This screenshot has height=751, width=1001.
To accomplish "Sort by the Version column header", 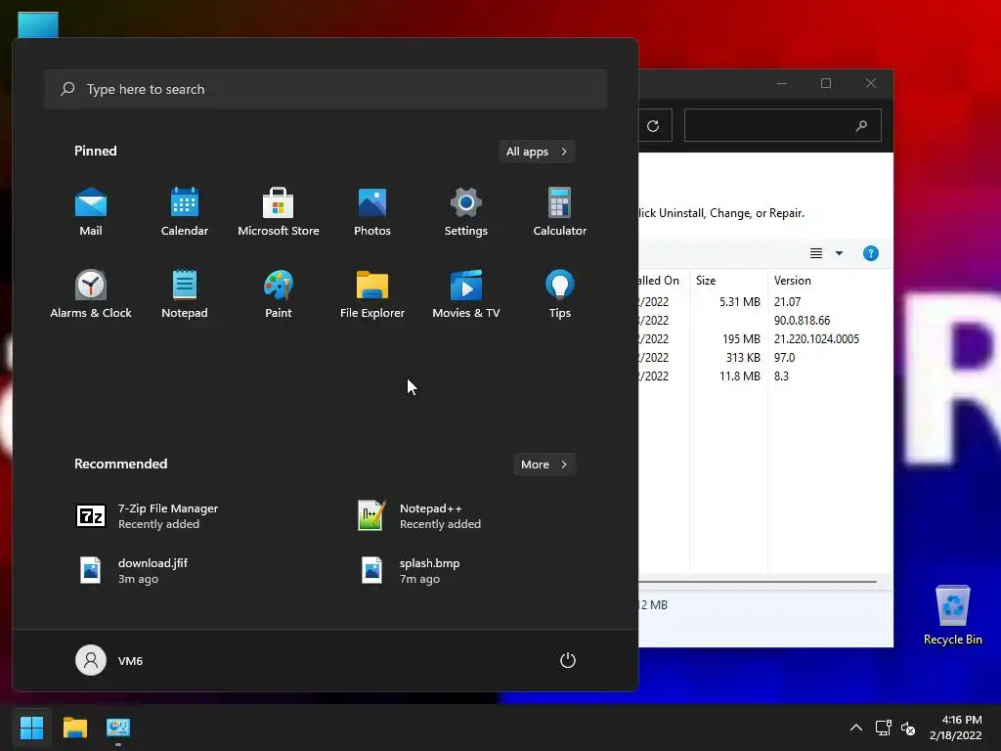I will (831, 281).
